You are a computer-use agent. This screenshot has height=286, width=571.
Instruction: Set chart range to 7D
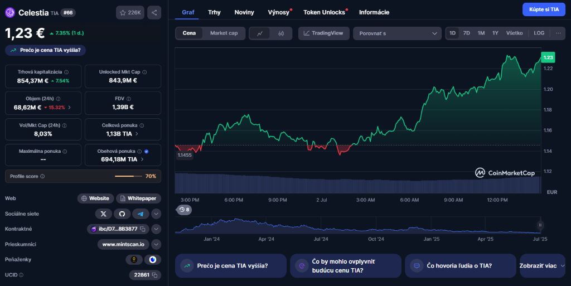coord(467,33)
